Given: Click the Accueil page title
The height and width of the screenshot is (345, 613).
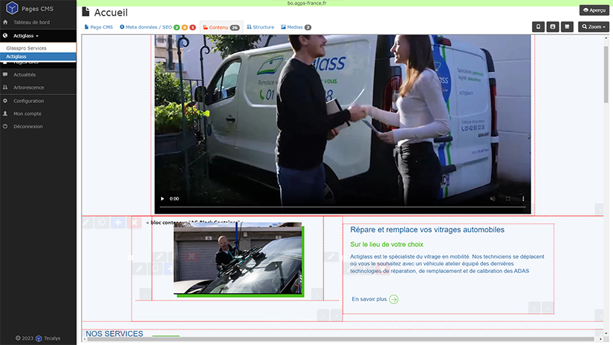Looking at the screenshot, I should [x=111, y=13].
